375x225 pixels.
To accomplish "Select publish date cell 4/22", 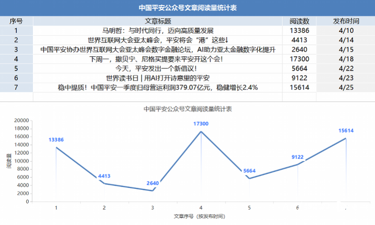I will (x=346, y=68).
